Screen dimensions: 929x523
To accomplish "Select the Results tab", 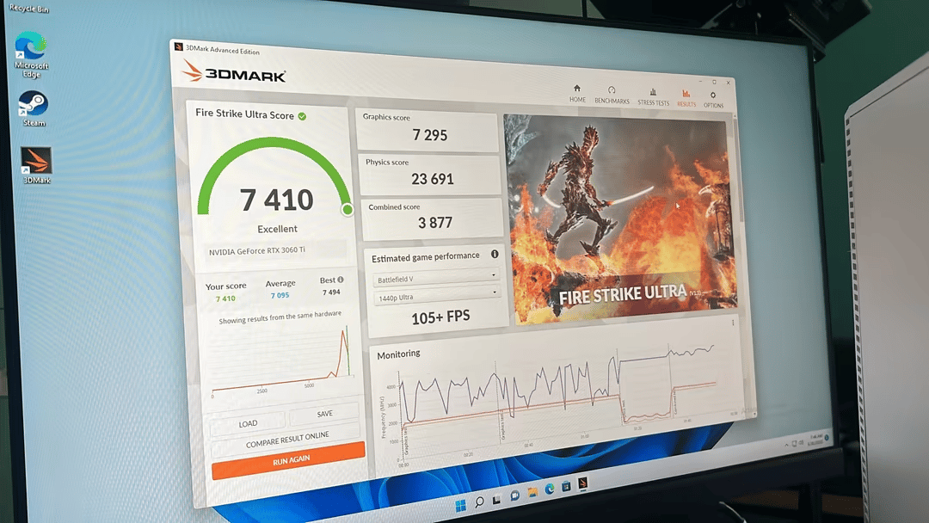I will [x=686, y=98].
